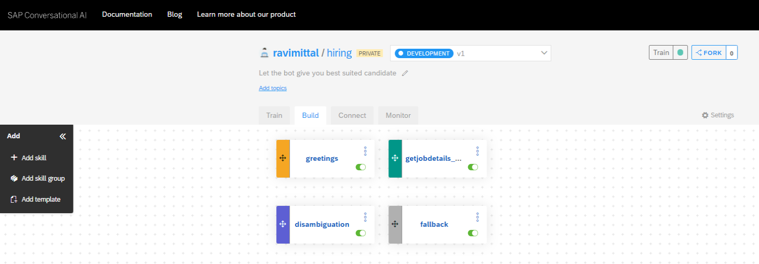Click the move handle on greetings skill

[x=283, y=158]
